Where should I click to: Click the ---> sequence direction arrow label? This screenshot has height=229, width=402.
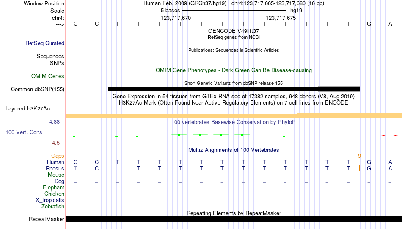pos(60,24)
